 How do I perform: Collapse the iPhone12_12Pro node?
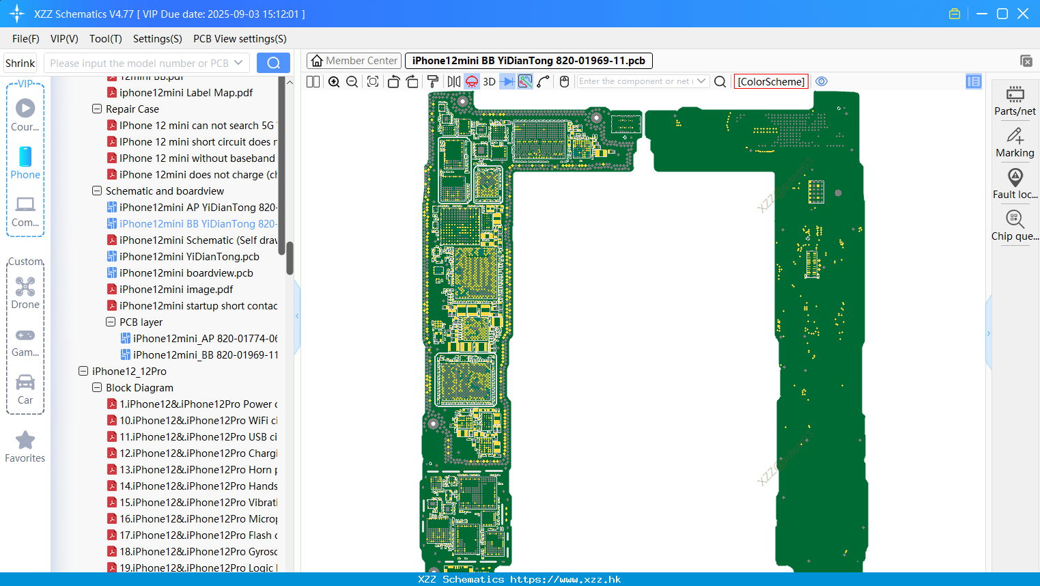[83, 371]
